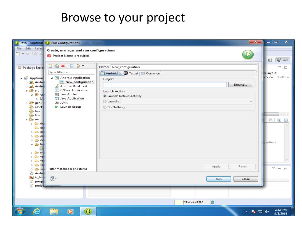
Task: Click the Java perspective button
Action: tap(283, 60)
